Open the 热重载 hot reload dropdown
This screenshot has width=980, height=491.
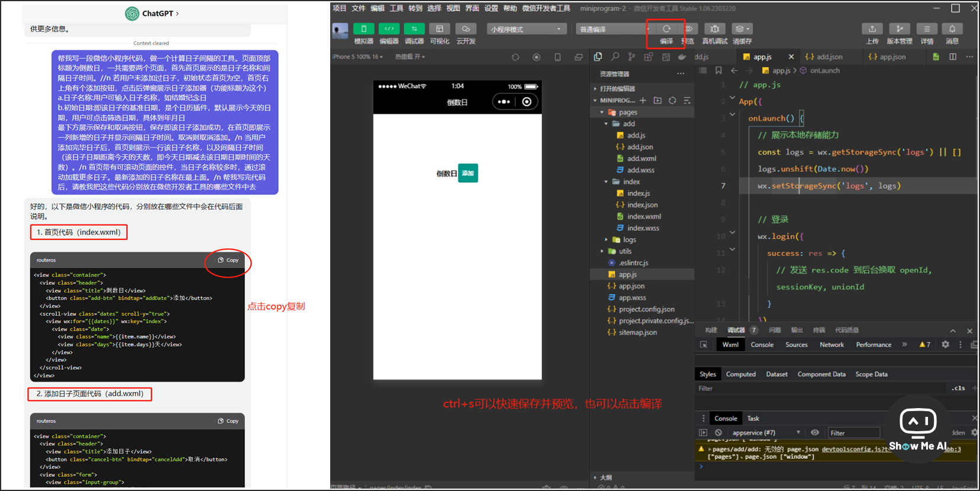(x=410, y=57)
